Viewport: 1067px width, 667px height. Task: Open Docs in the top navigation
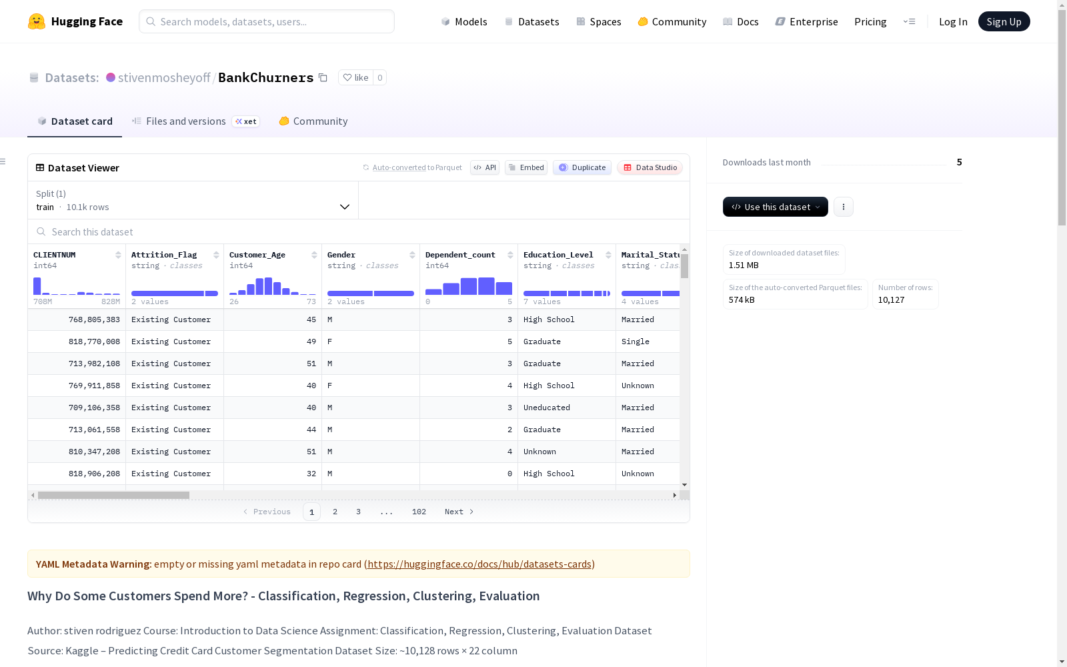click(x=741, y=21)
